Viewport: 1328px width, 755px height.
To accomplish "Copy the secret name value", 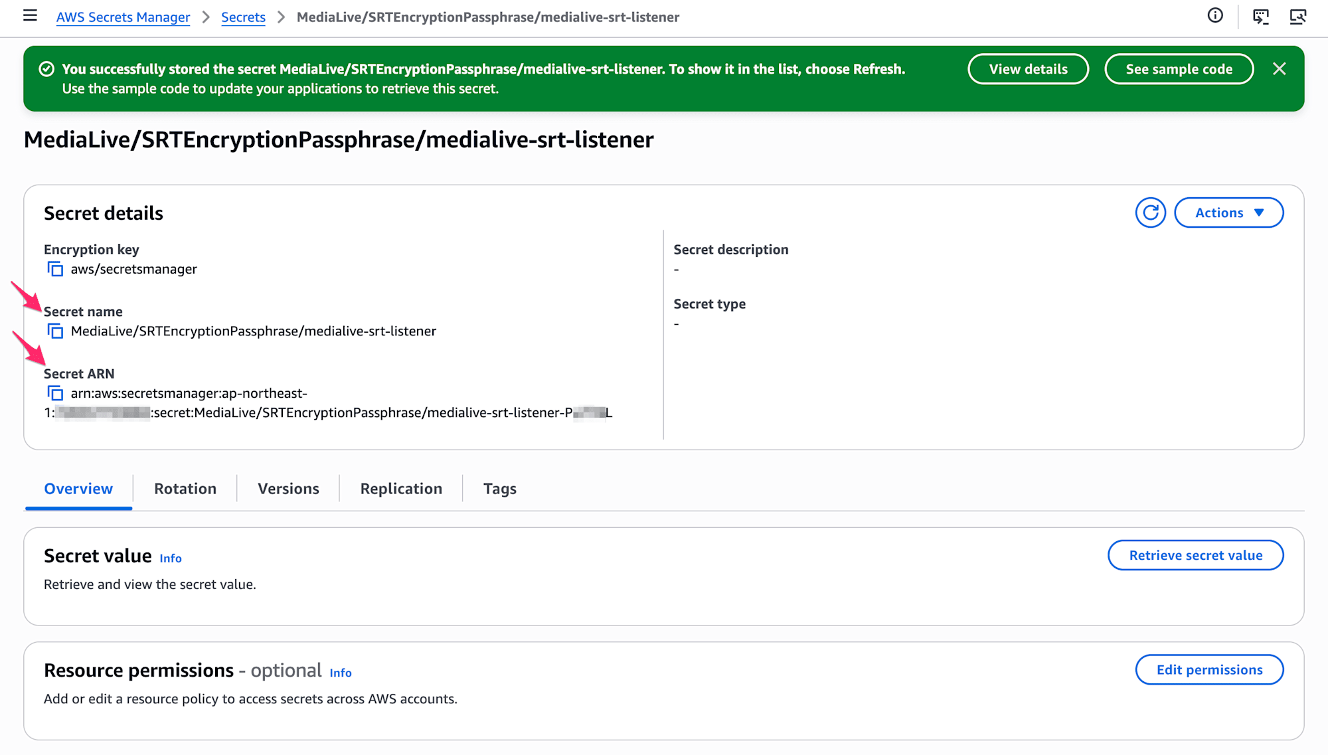I will tap(55, 331).
